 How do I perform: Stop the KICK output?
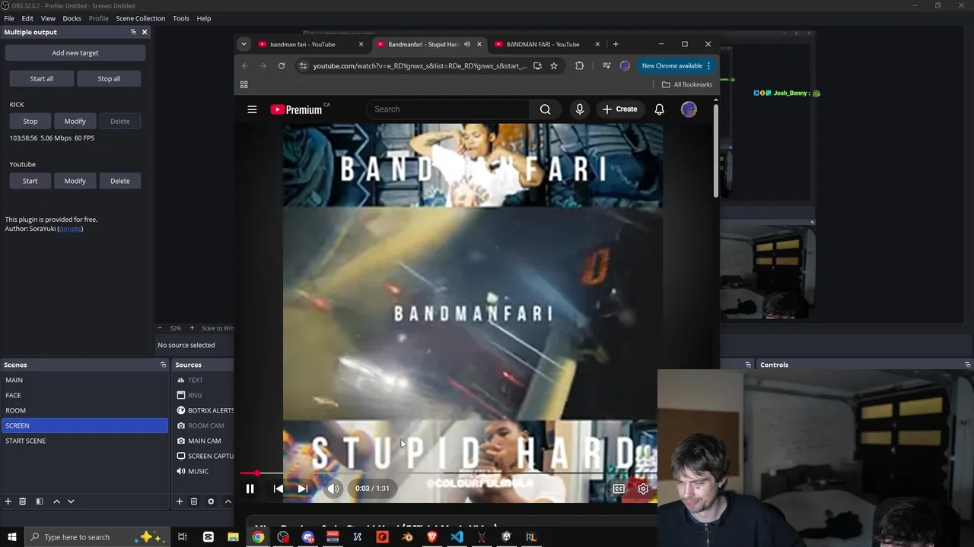pos(30,122)
